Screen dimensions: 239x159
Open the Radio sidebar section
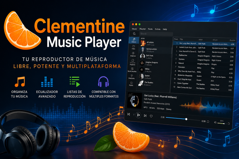pyautogui.click(x=131, y=84)
